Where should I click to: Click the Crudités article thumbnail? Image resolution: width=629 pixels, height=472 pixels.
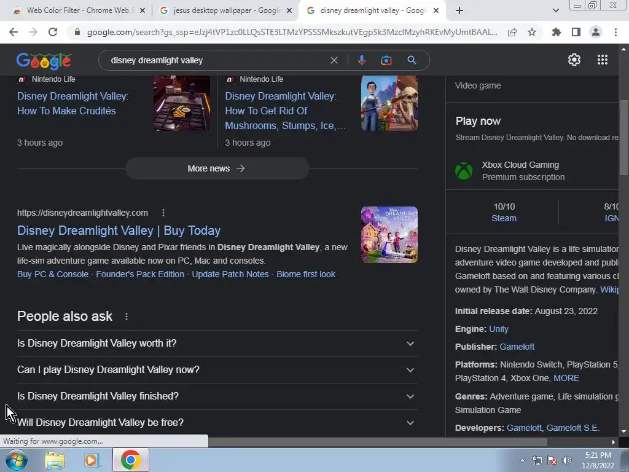(x=182, y=103)
